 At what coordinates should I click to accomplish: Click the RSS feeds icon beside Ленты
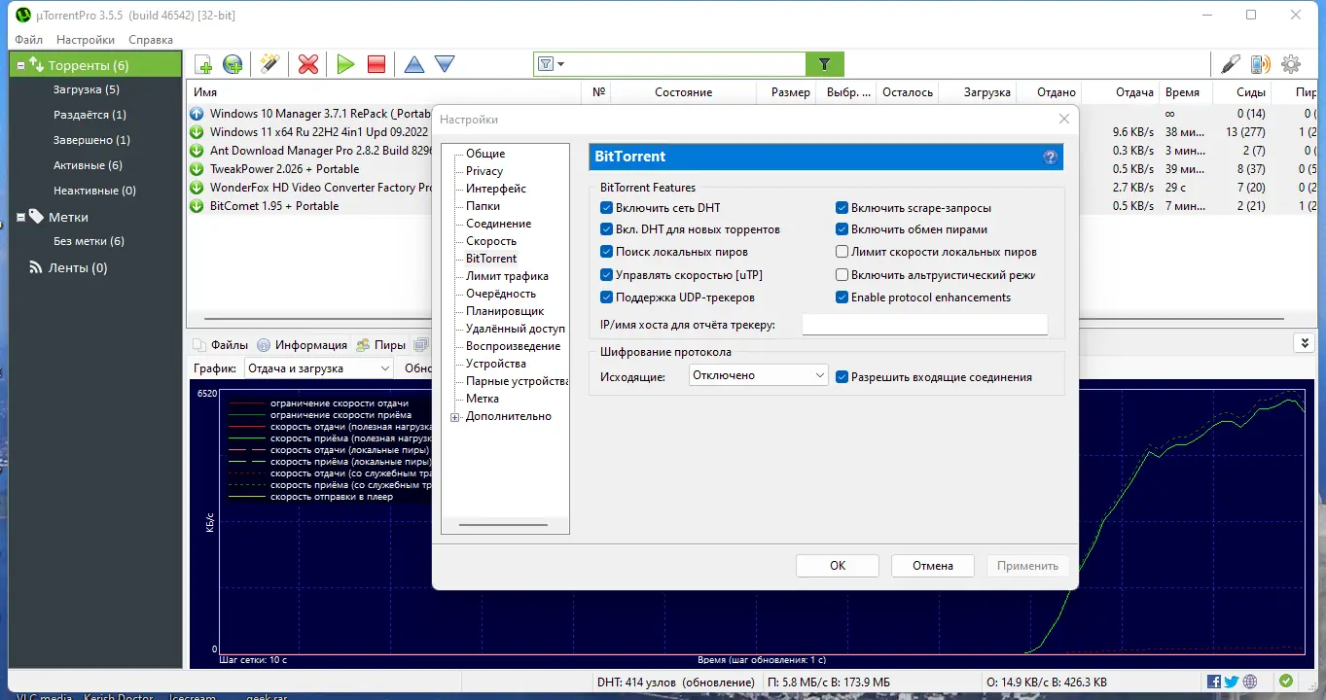36,267
